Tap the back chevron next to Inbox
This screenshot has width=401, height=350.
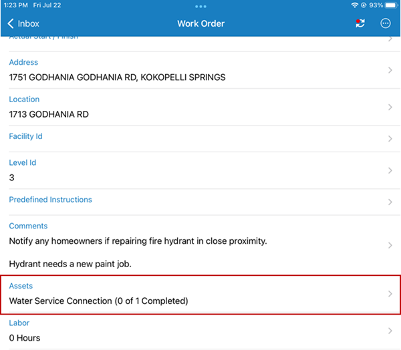click(11, 23)
